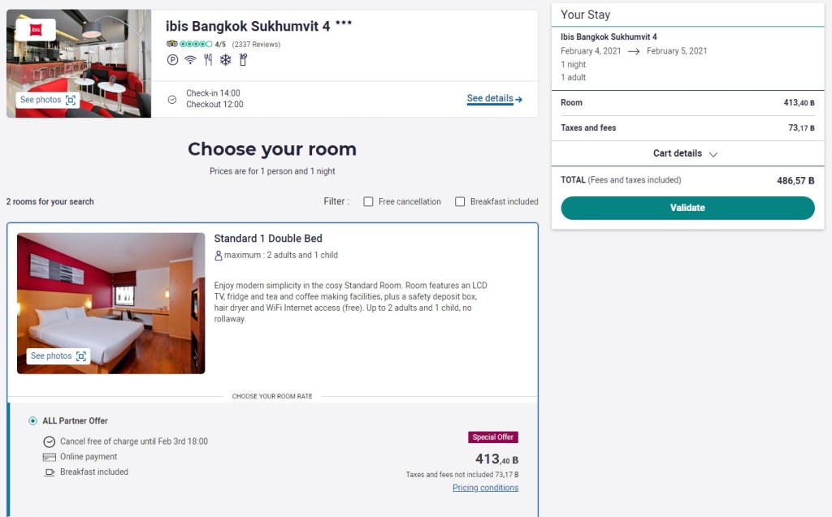Viewport: 832px width, 517px height.
Task: See photos of Standard double room
Action: pyautogui.click(x=58, y=356)
